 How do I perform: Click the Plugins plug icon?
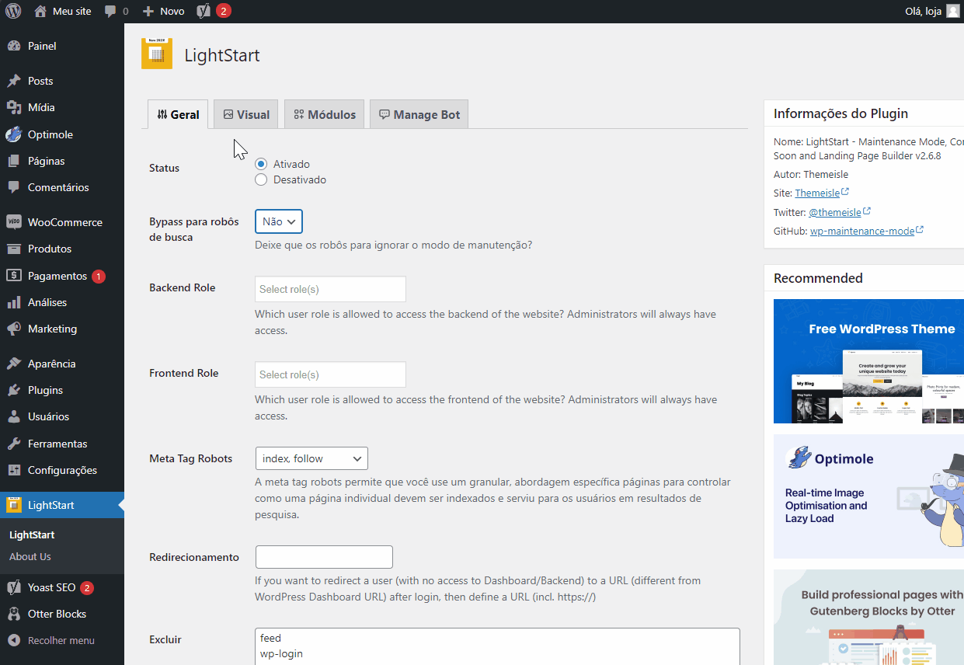pyautogui.click(x=14, y=390)
